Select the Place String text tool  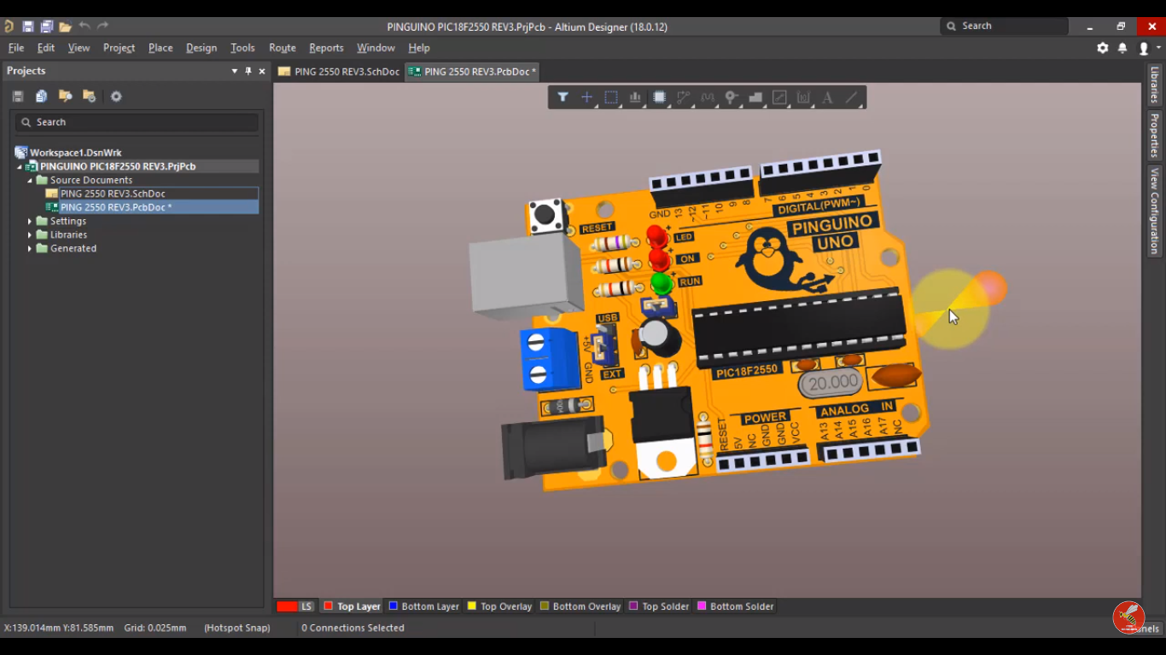[827, 97]
